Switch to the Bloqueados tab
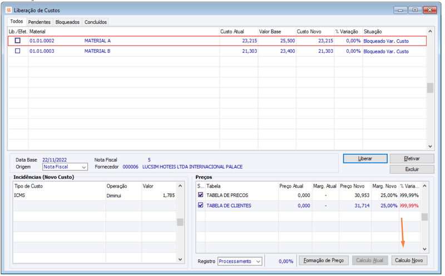Screen dimensions: 445x276 tap(67, 22)
